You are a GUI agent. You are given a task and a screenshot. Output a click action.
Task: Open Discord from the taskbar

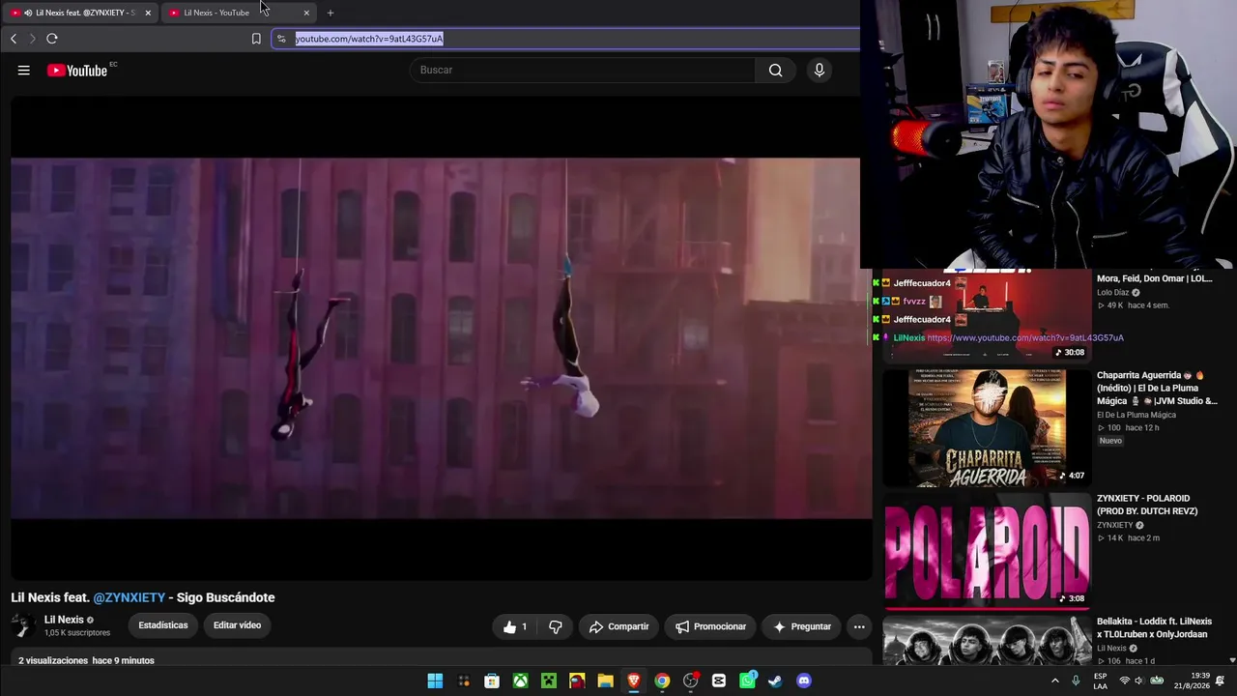[804, 681]
